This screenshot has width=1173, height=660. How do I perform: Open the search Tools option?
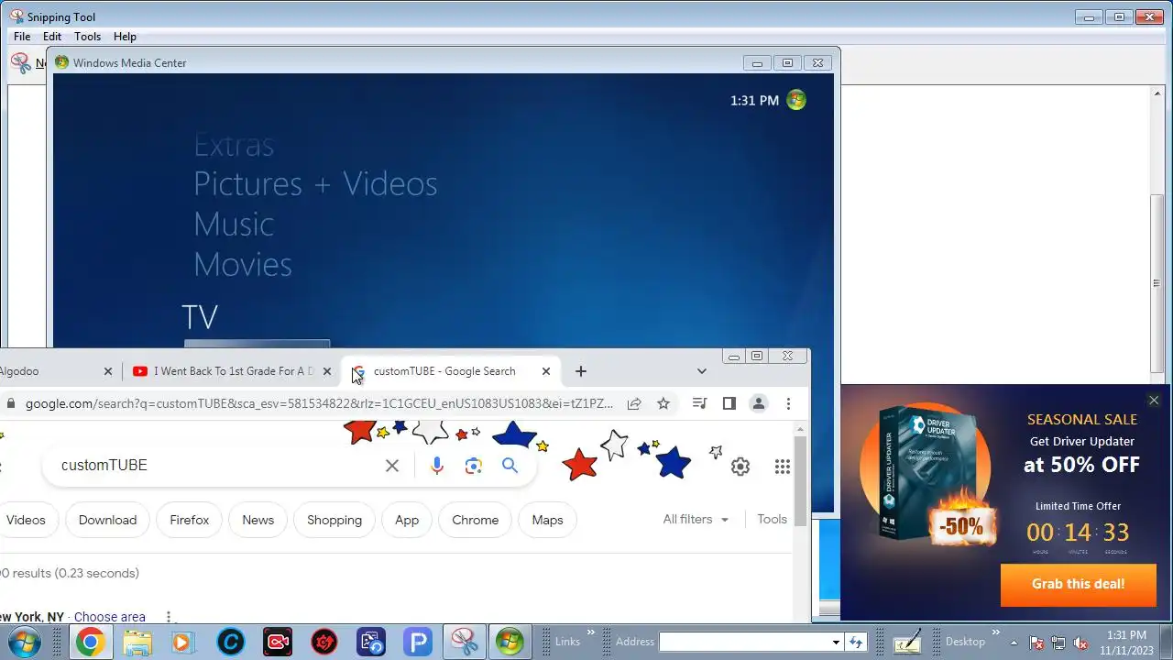point(772,520)
